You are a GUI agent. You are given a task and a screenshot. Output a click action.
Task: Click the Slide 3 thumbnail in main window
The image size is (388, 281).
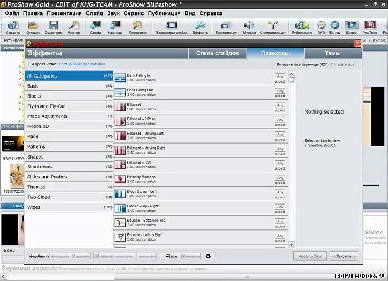13,230
